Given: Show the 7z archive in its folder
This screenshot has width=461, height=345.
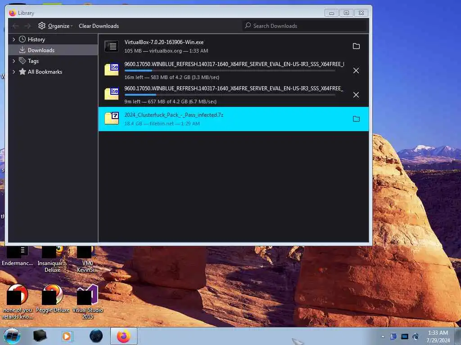Looking at the screenshot, I should [x=356, y=119].
